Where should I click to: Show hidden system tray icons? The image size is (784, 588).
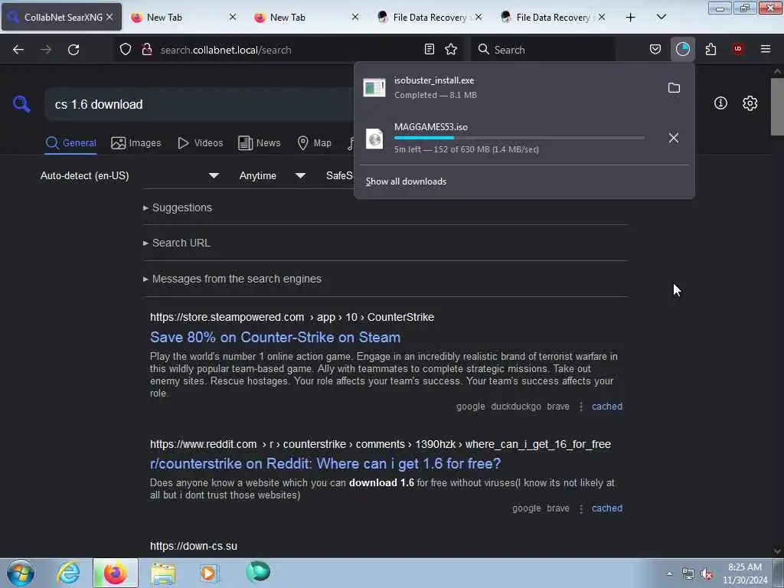(x=669, y=574)
